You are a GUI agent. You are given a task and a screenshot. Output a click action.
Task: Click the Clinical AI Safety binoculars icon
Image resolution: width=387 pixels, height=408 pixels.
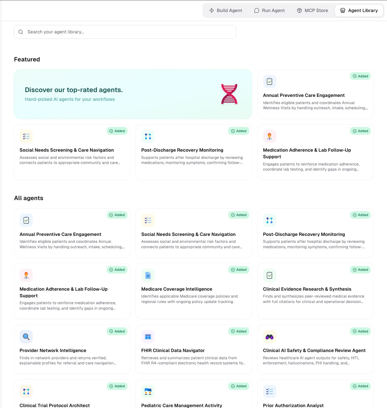coord(269,337)
